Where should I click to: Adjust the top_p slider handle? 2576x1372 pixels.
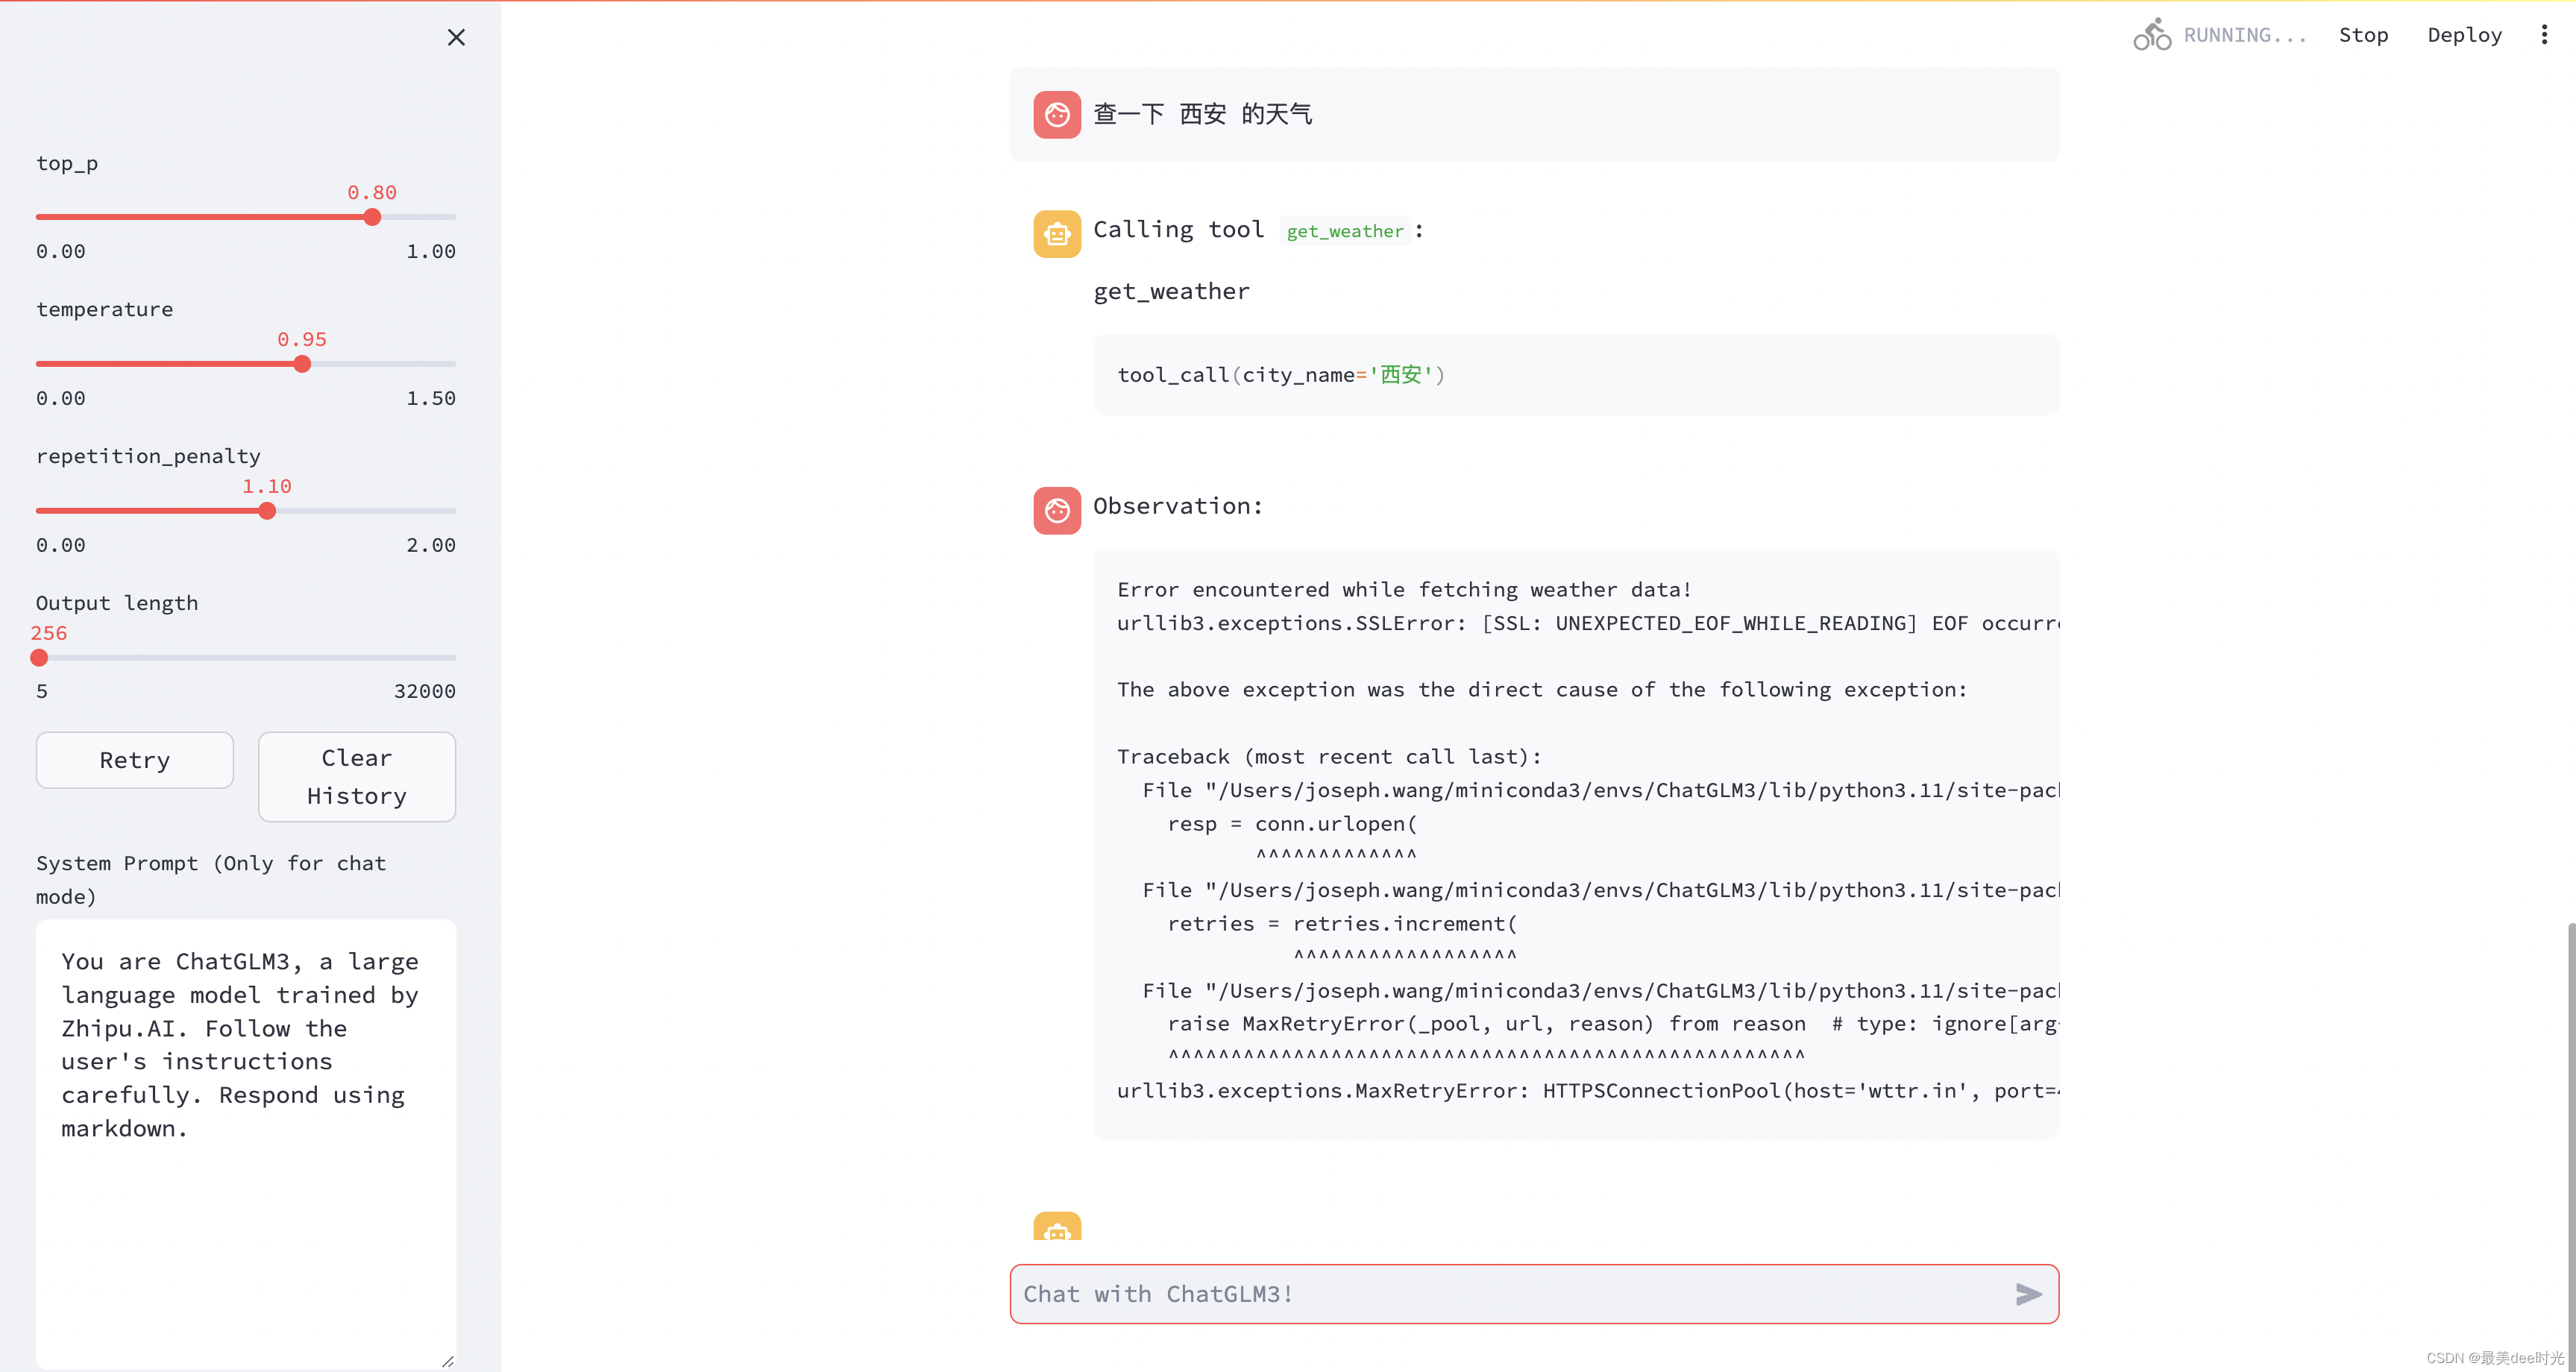[x=372, y=217]
